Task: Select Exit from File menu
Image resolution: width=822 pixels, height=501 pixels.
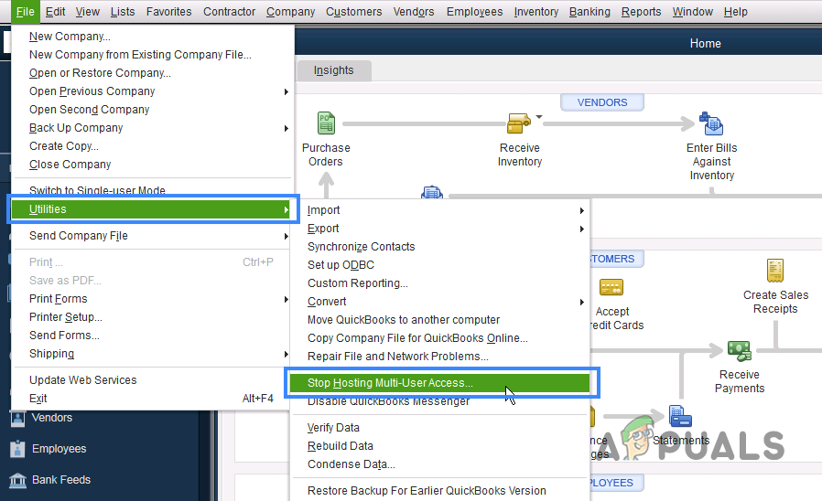Action: coord(151,399)
